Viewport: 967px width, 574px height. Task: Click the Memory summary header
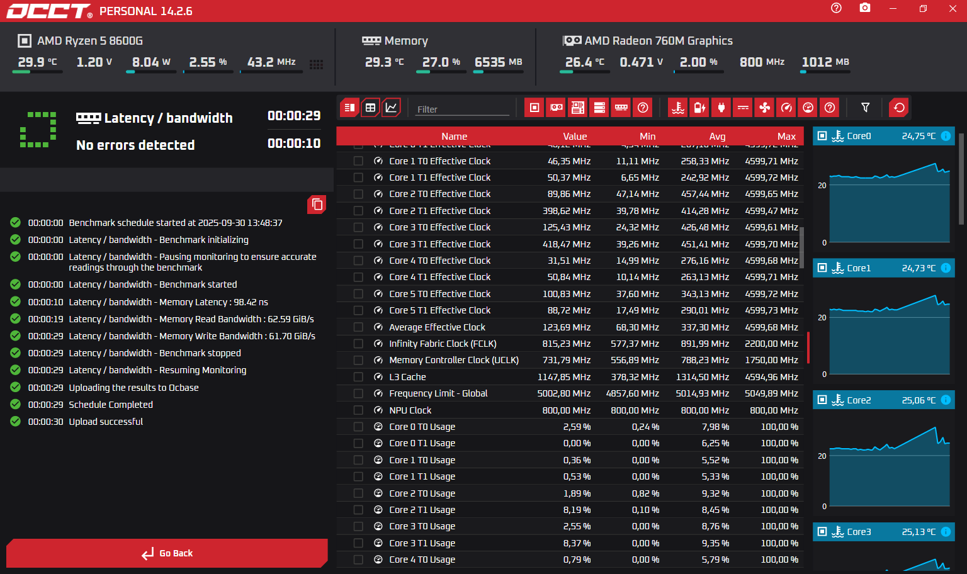pos(395,41)
